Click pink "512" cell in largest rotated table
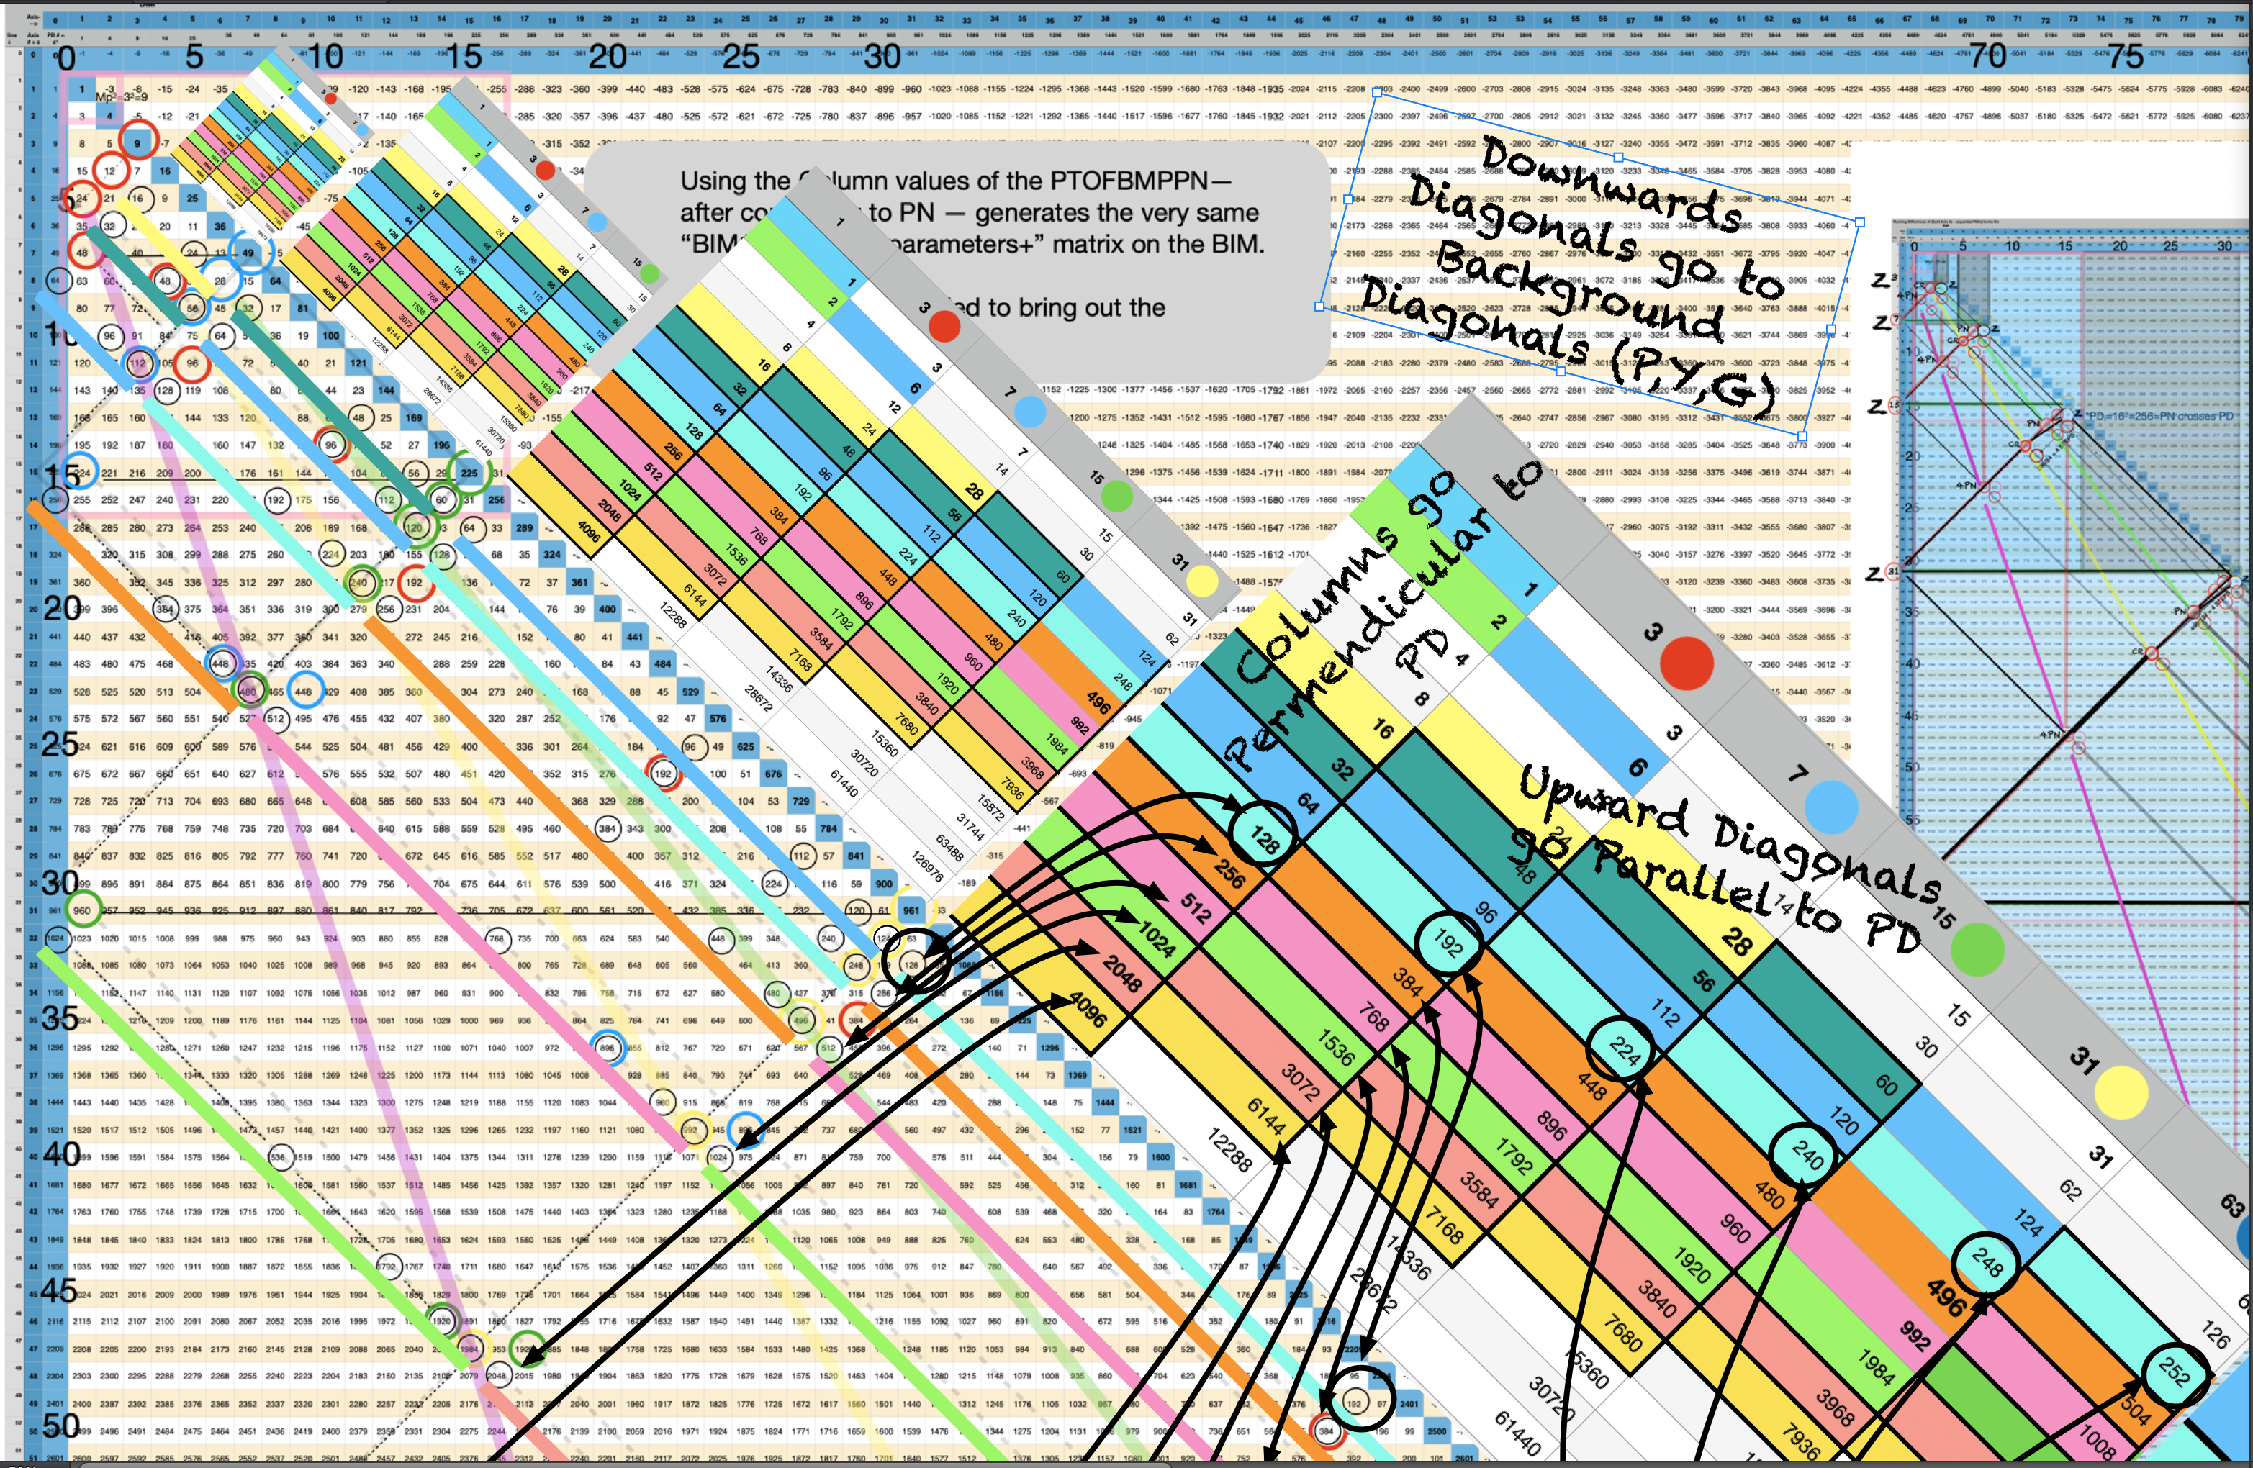 (x=1195, y=910)
